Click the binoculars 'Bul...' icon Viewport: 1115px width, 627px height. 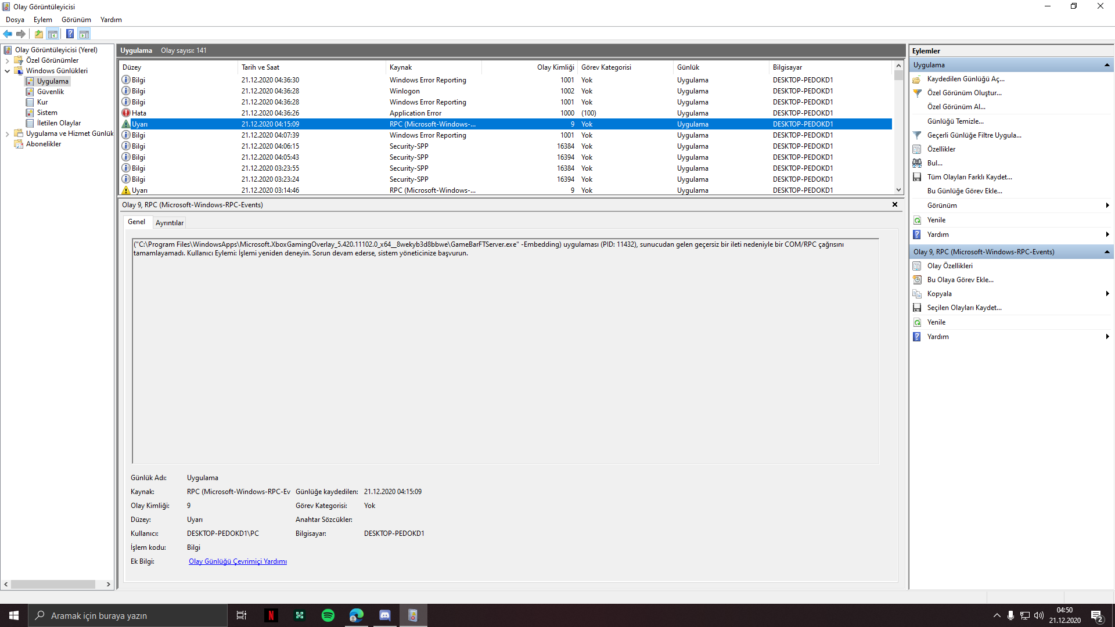[917, 163]
